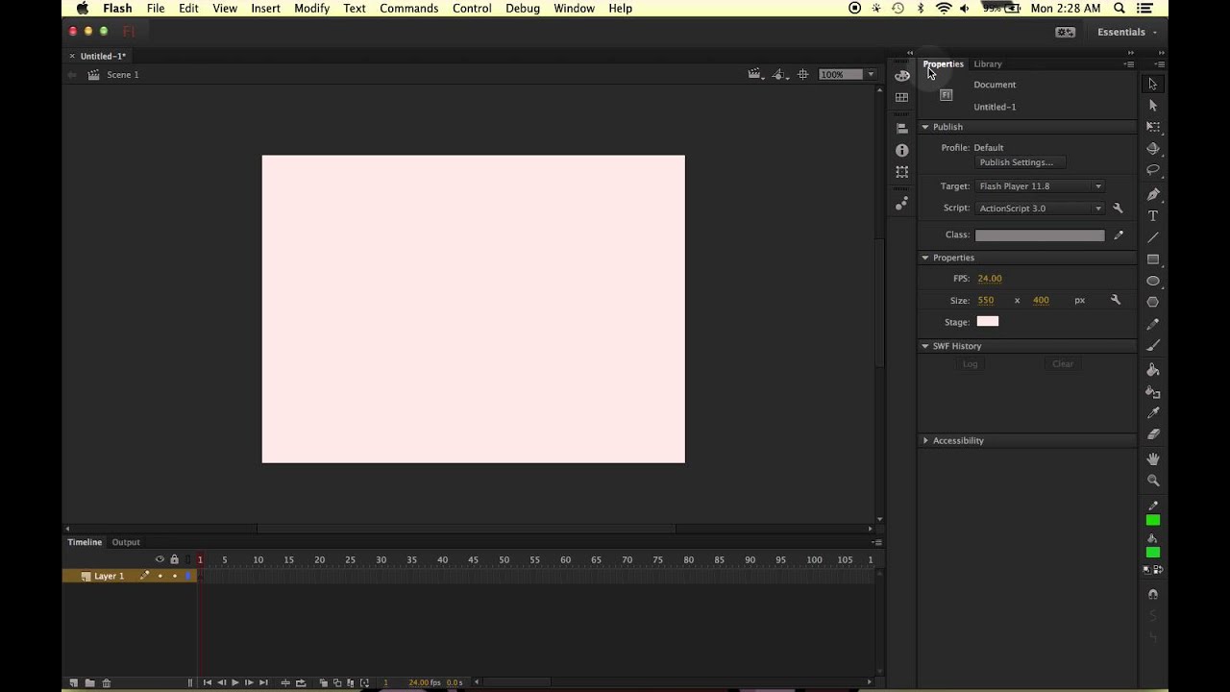1230x692 pixels.
Task: Toggle visibility dot for Layer 1
Action: click(x=160, y=576)
